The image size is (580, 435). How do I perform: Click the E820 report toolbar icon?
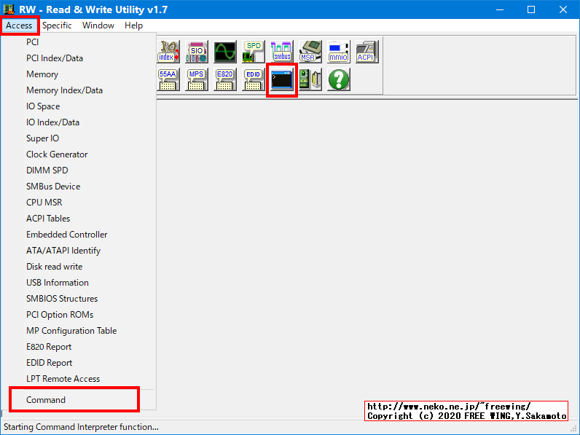pos(225,79)
